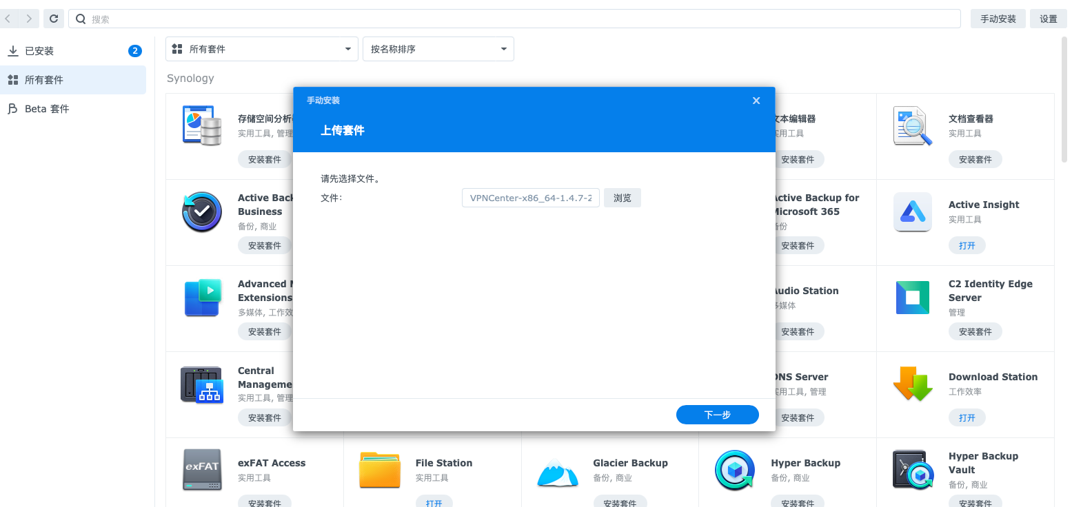
Task: Click the search box at top
Action: pyautogui.click(x=514, y=19)
